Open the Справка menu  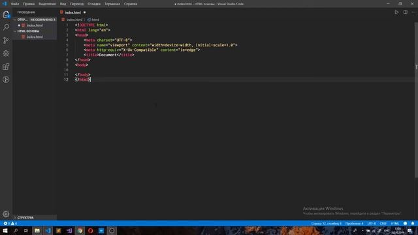click(131, 4)
